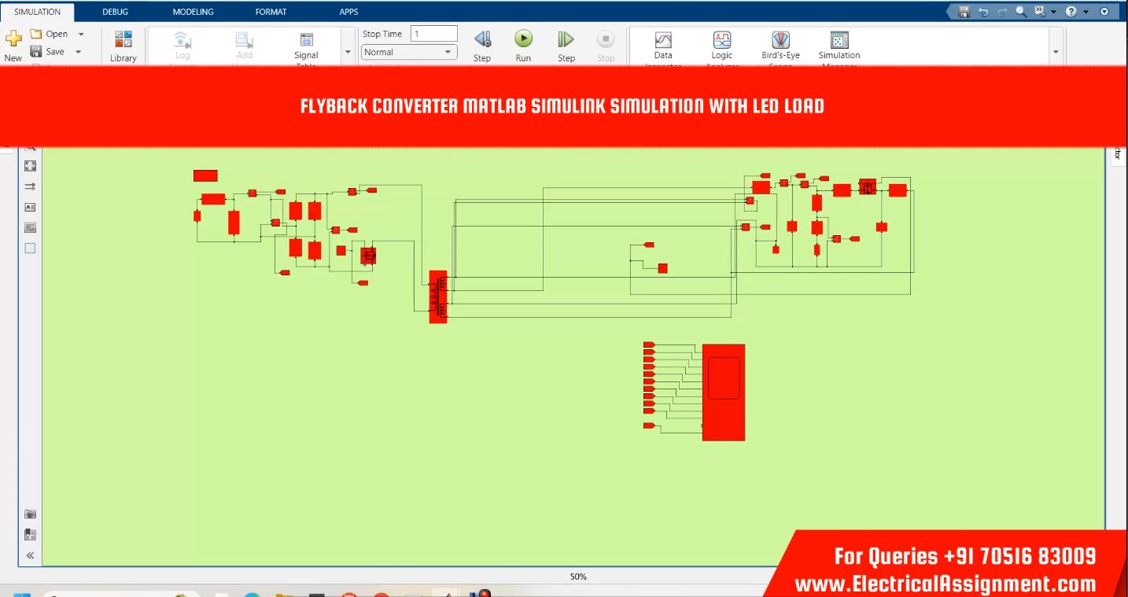
Task: Click the Image tool in left palette
Action: [x=30, y=228]
